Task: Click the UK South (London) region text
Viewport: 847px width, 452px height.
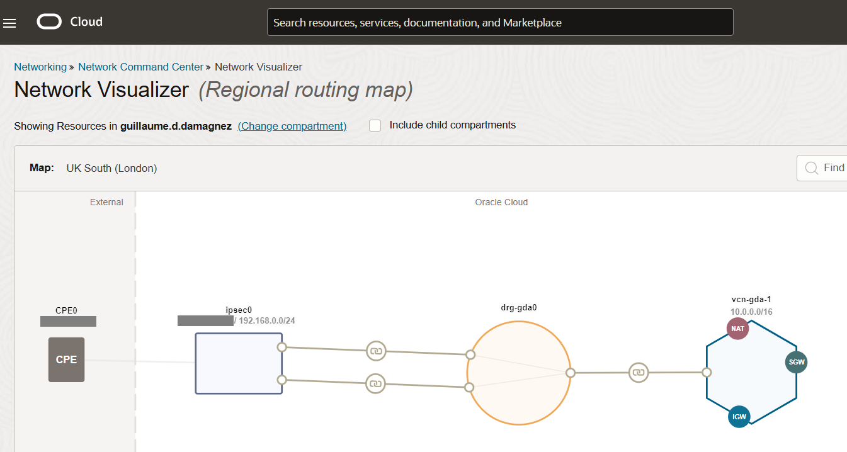Action: 111,168
